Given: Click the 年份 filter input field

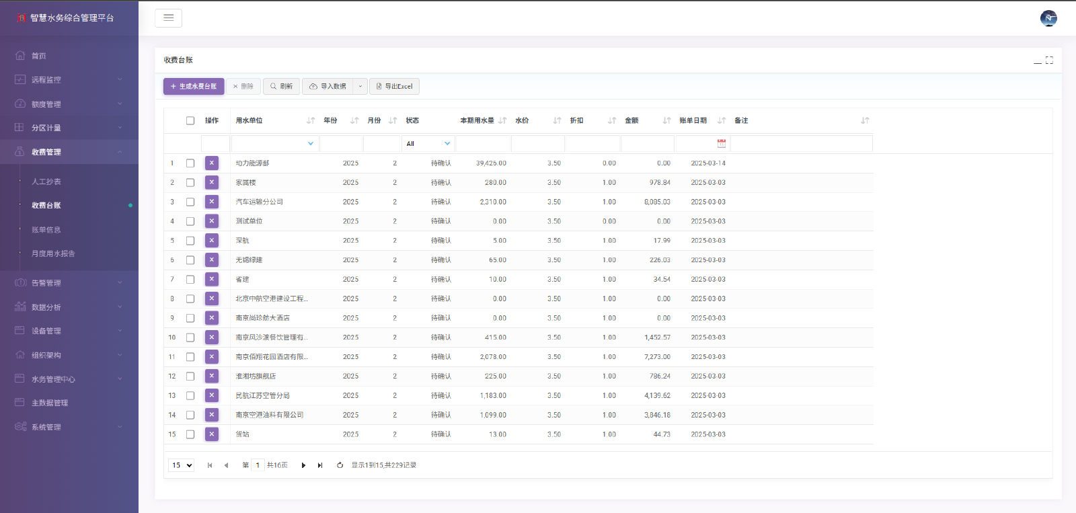Looking at the screenshot, I should coord(341,144).
